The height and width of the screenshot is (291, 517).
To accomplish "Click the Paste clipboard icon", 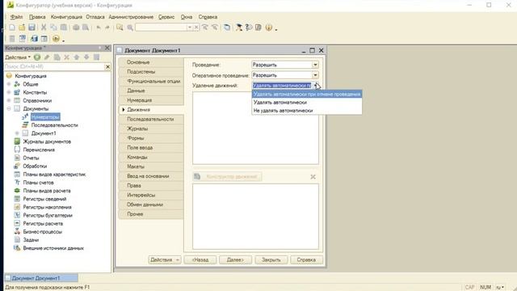I will [x=64, y=27].
